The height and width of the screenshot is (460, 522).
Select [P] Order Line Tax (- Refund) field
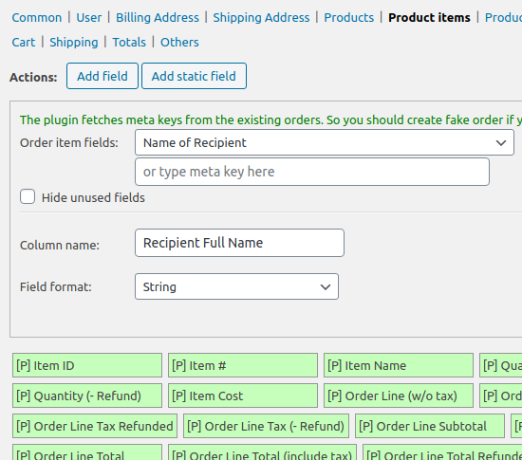coord(266,426)
